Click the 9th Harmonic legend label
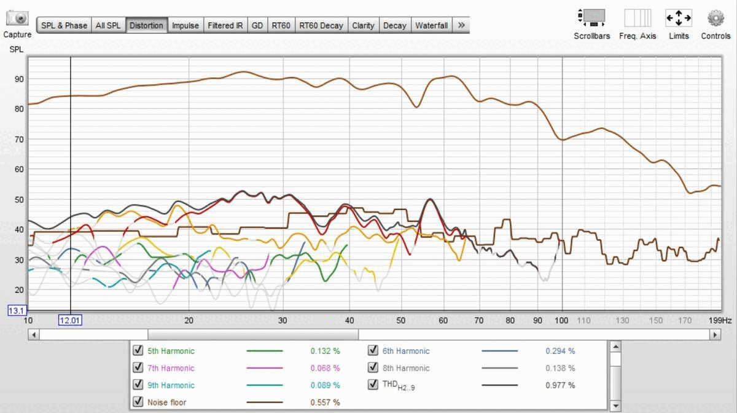The width and height of the screenshot is (737, 413). (171, 385)
